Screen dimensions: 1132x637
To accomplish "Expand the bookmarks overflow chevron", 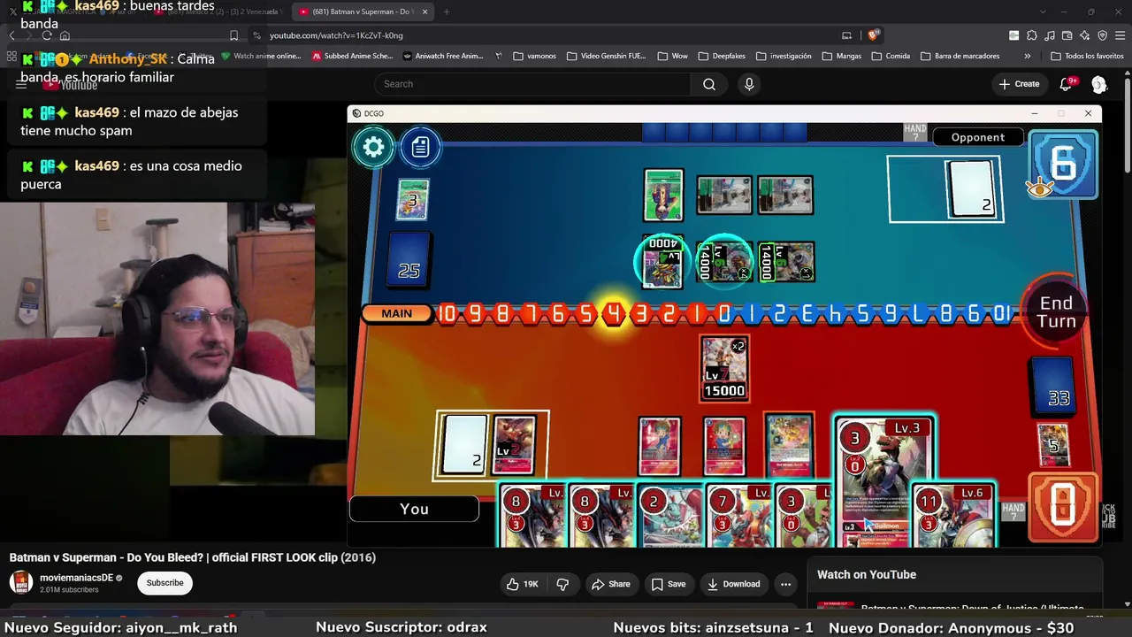I will point(1027,56).
